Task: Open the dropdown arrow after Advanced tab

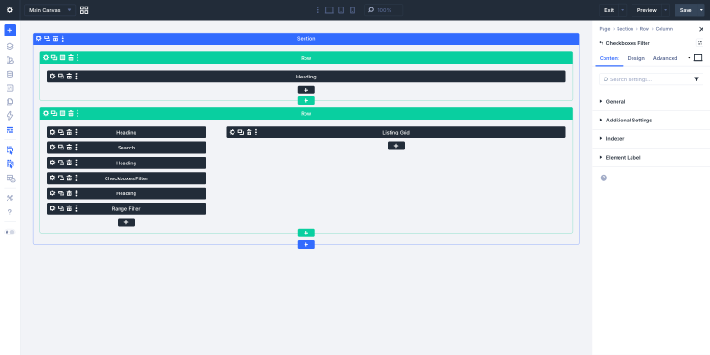Action: click(689, 58)
